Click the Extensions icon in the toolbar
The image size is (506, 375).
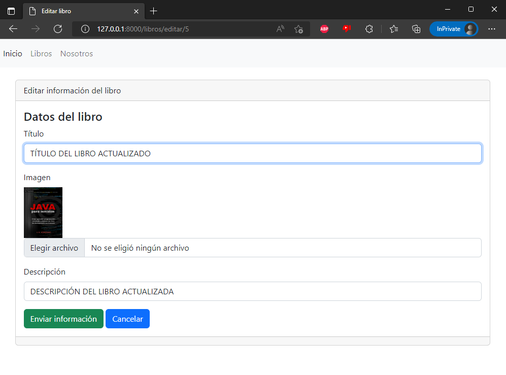pyautogui.click(x=369, y=29)
